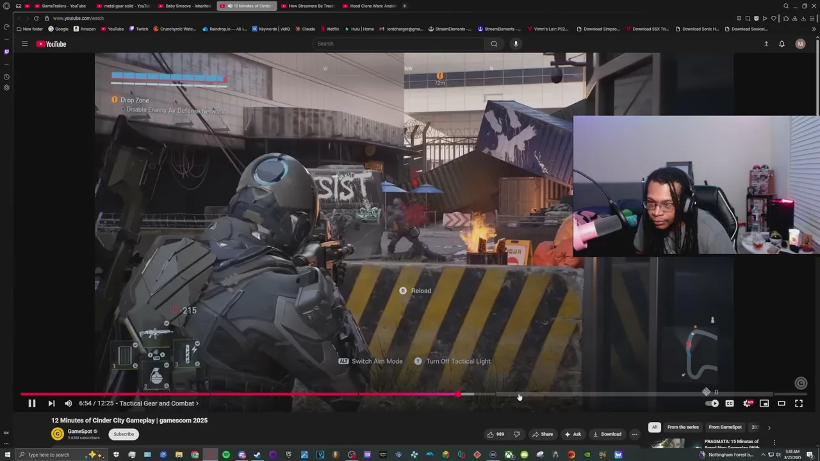Open the Twitch bookmark

tap(138, 29)
